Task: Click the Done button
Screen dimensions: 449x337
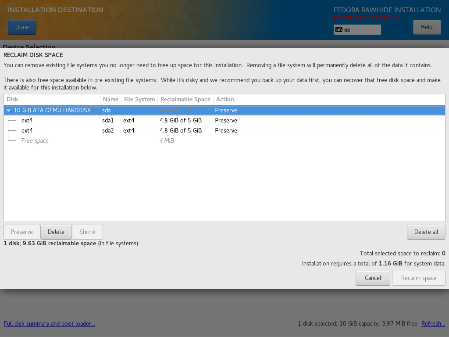Action: click(x=22, y=27)
